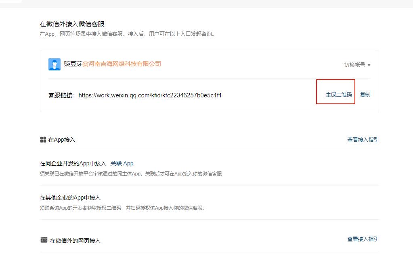Click the description text under the page heading
Viewport: 413px width, 272px height.
(127, 34)
